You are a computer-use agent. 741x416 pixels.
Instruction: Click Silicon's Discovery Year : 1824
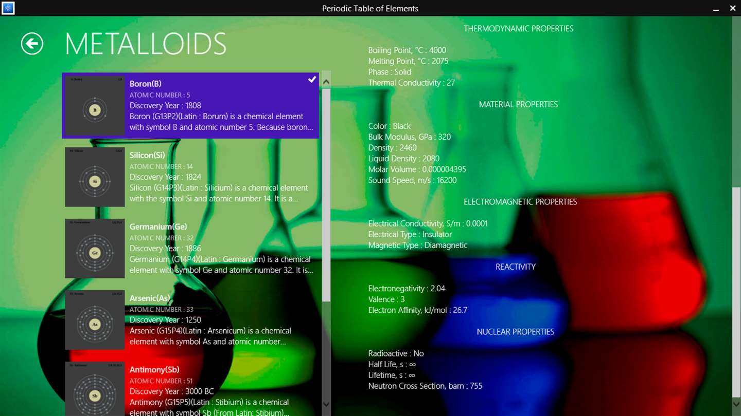[165, 177]
